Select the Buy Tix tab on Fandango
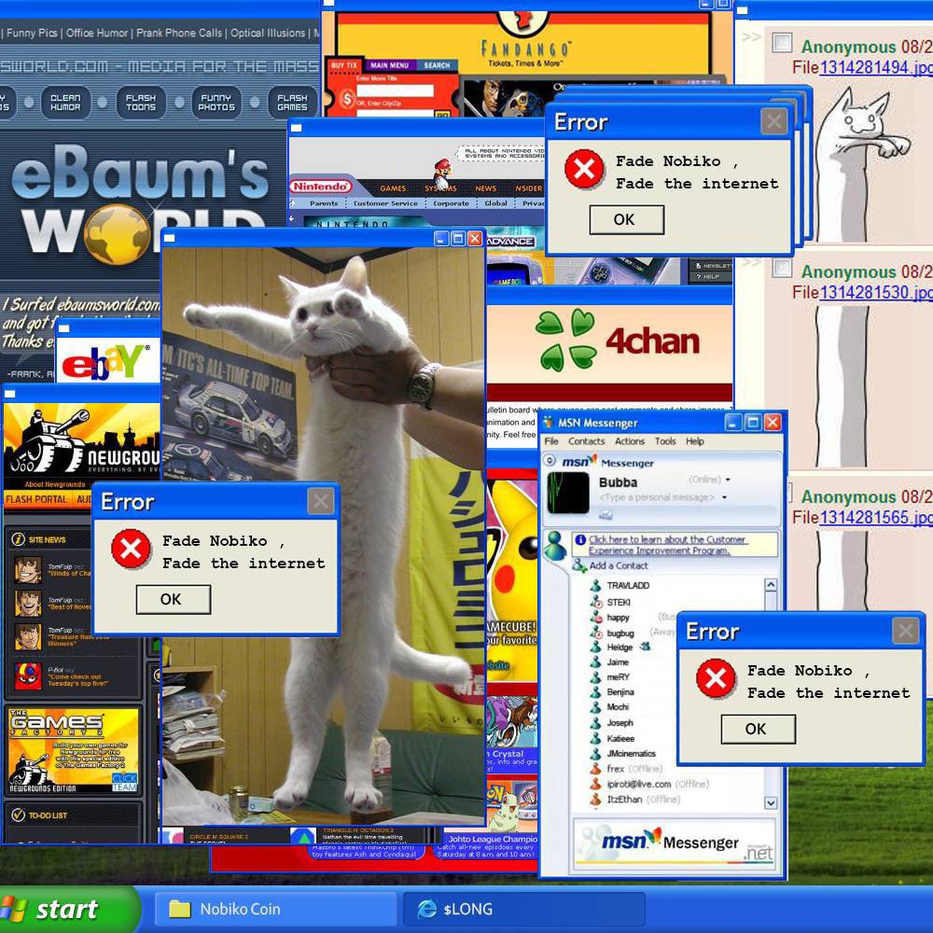The height and width of the screenshot is (933, 933). tap(344, 65)
